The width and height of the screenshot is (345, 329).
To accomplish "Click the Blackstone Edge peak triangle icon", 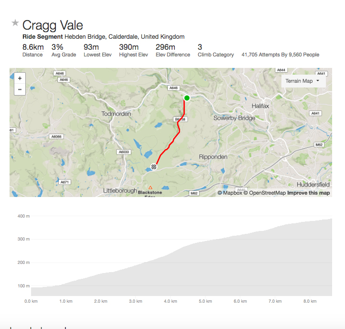I will coord(151,187).
